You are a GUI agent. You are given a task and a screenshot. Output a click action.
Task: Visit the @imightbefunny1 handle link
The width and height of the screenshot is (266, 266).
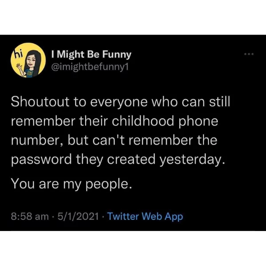(x=90, y=67)
